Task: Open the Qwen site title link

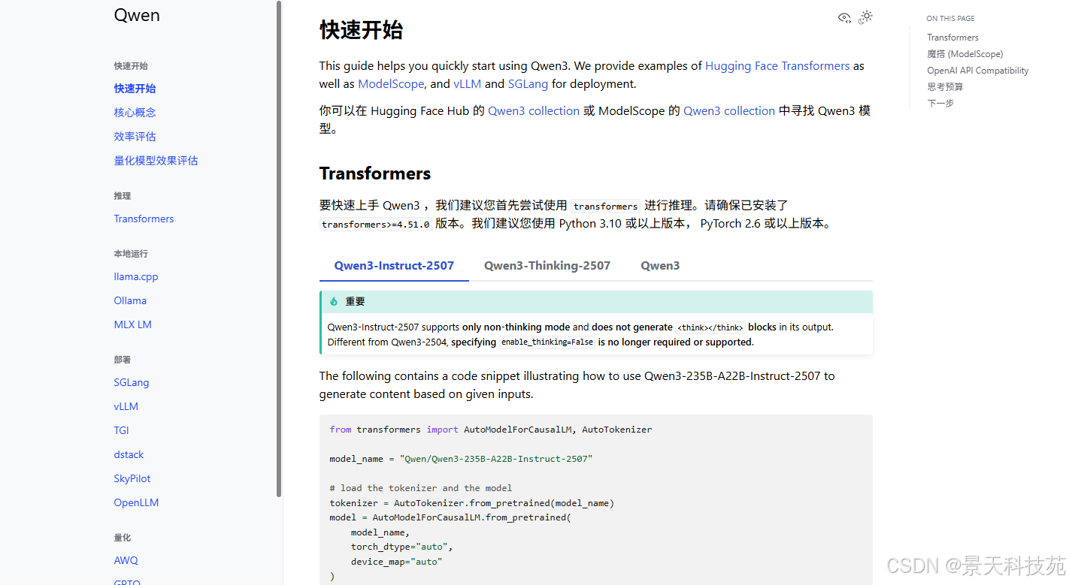Action: click(x=137, y=15)
